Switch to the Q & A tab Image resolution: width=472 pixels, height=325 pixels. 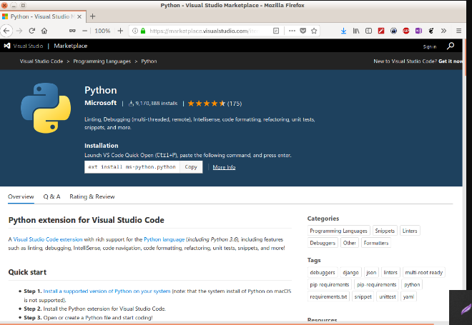pyautogui.click(x=51, y=196)
